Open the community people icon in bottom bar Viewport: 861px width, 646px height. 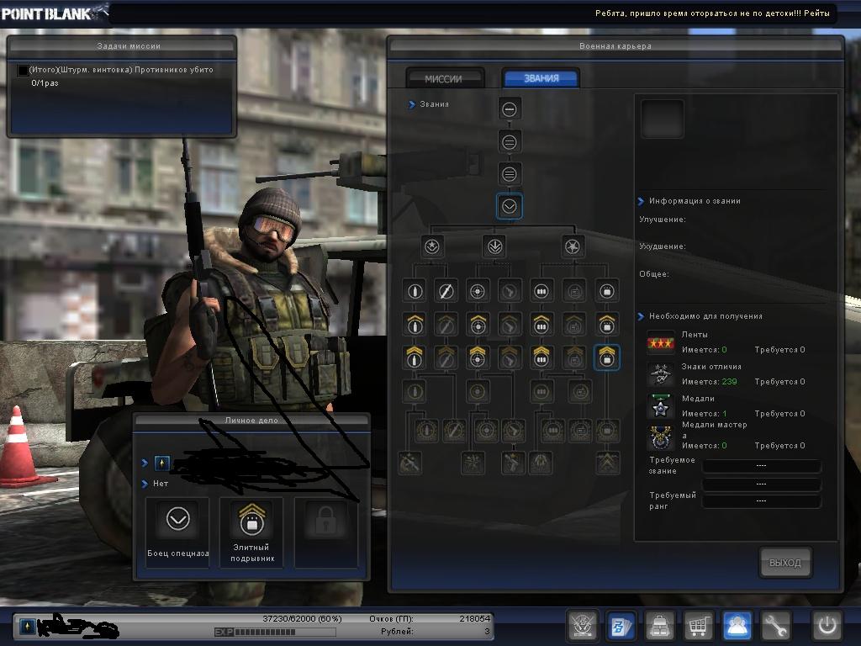point(737,626)
